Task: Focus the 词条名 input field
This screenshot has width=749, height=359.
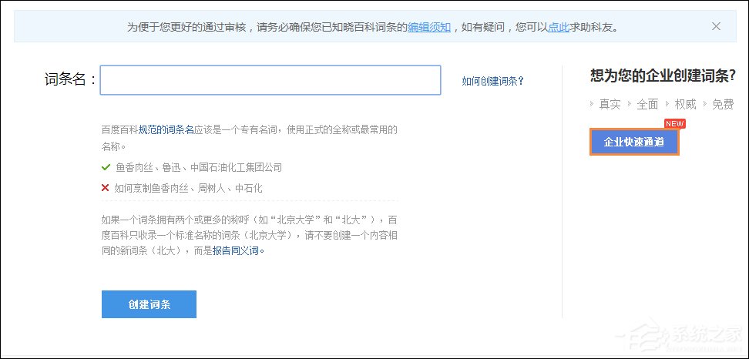Action: pyautogui.click(x=270, y=80)
